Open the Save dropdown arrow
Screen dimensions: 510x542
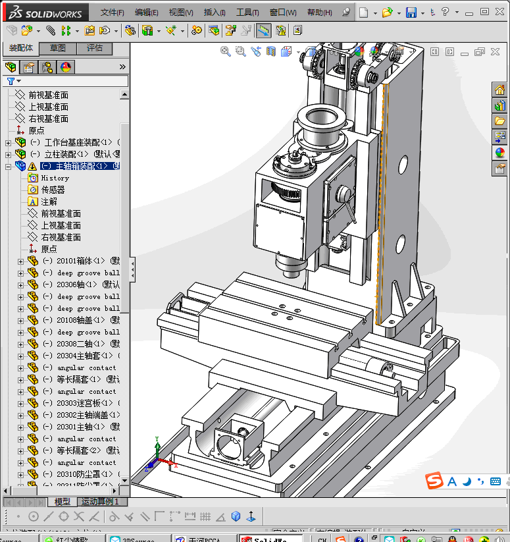coord(422,13)
